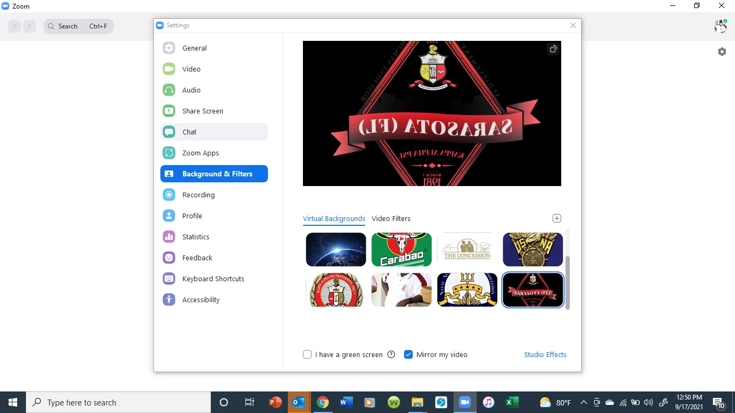Enable I have a green screen
The width and height of the screenshot is (735, 413).
[307, 354]
